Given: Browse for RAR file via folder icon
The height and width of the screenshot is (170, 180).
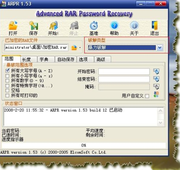Looking at the screenshot, I should 74,48.
